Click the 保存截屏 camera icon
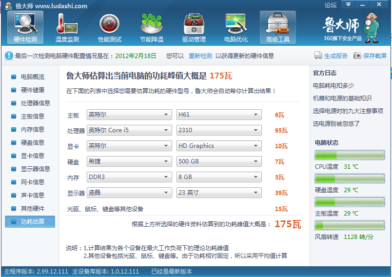The width and height of the screenshot is (392, 277). coord(357,55)
